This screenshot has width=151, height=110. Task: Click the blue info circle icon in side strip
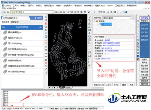tap(138, 56)
